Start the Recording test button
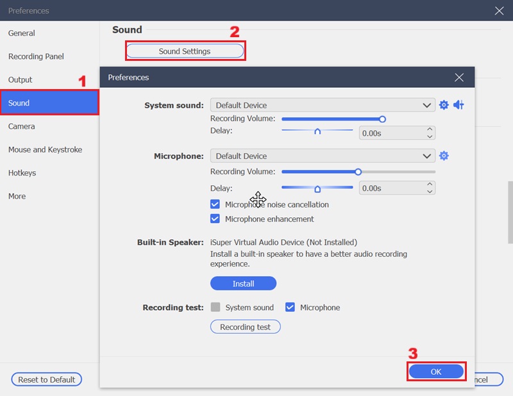 pos(246,327)
